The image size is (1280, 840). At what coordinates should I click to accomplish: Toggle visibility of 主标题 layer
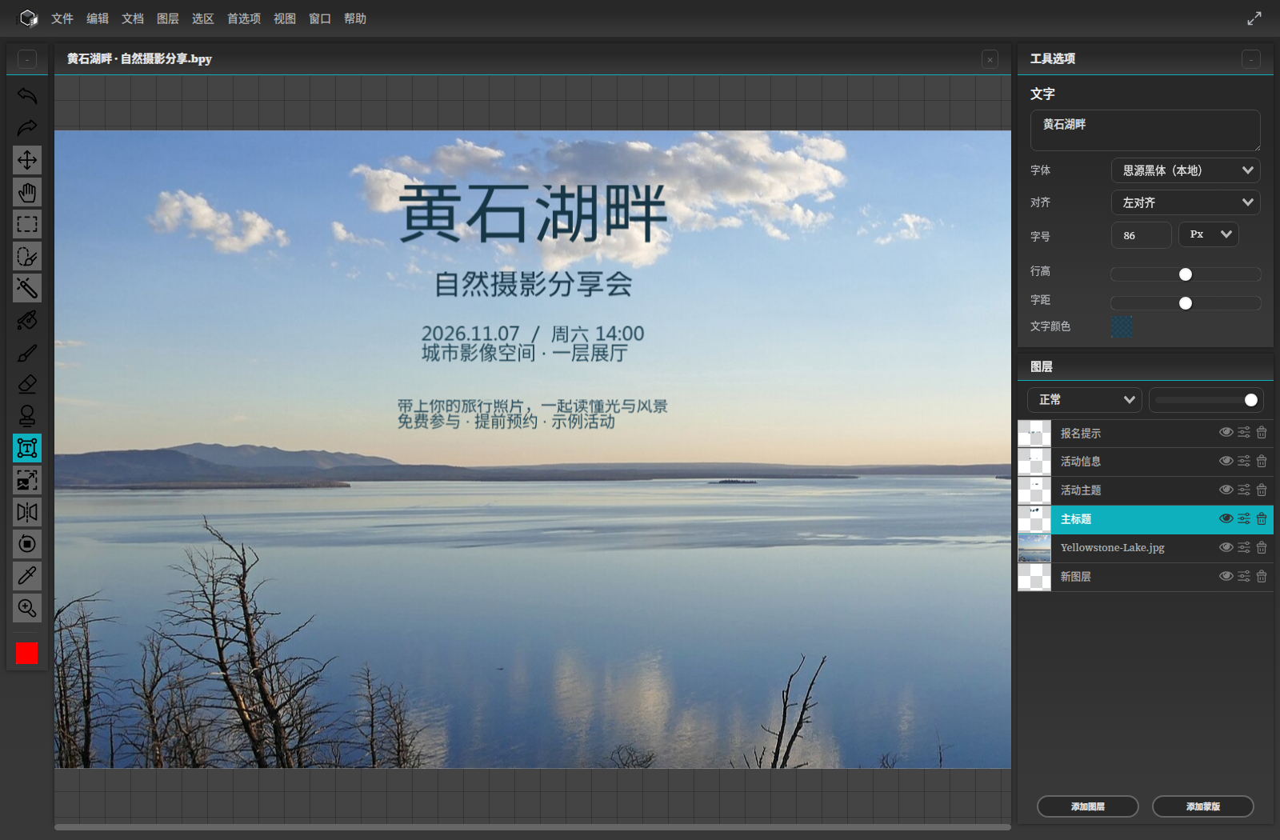pos(1226,518)
